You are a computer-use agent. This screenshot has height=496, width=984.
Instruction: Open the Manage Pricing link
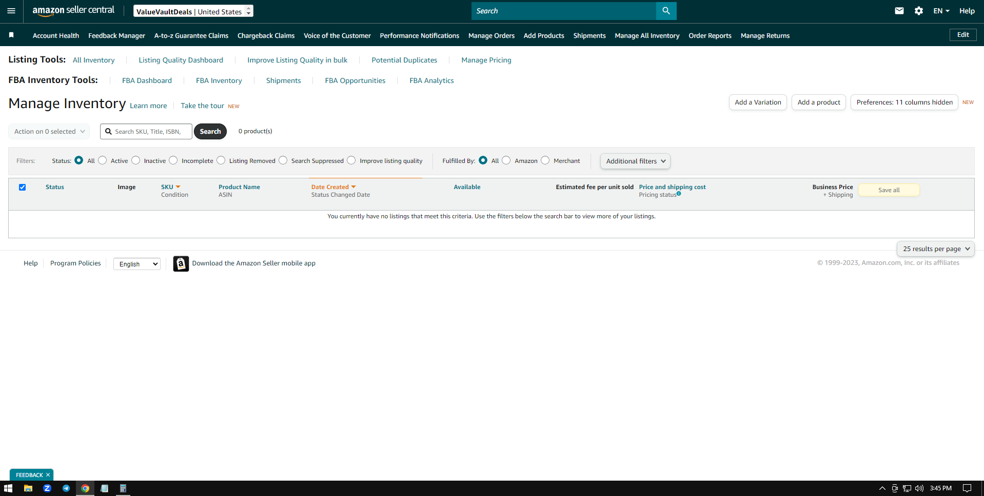point(486,60)
